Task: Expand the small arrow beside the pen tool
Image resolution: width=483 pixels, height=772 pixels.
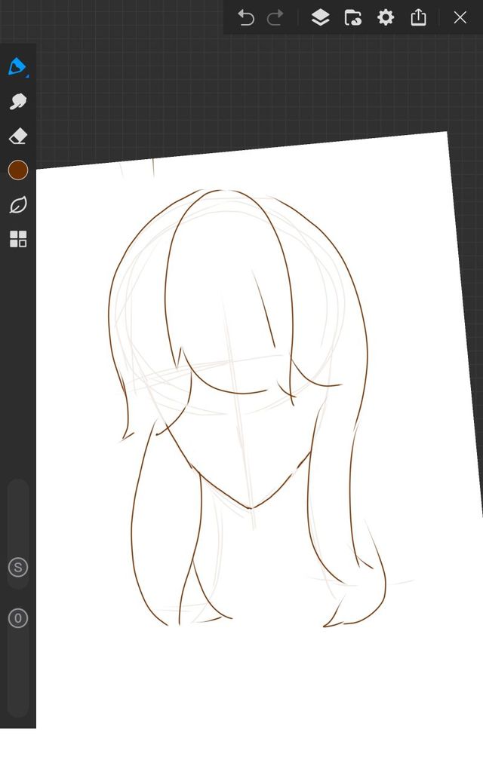Action: [27, 75]
